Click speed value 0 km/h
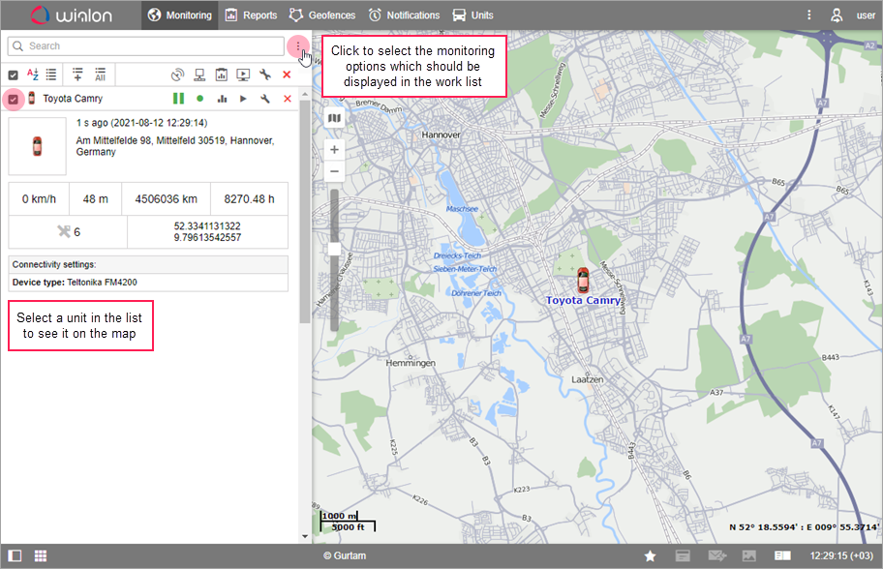 pyautogui.click(x=39, y=199)
